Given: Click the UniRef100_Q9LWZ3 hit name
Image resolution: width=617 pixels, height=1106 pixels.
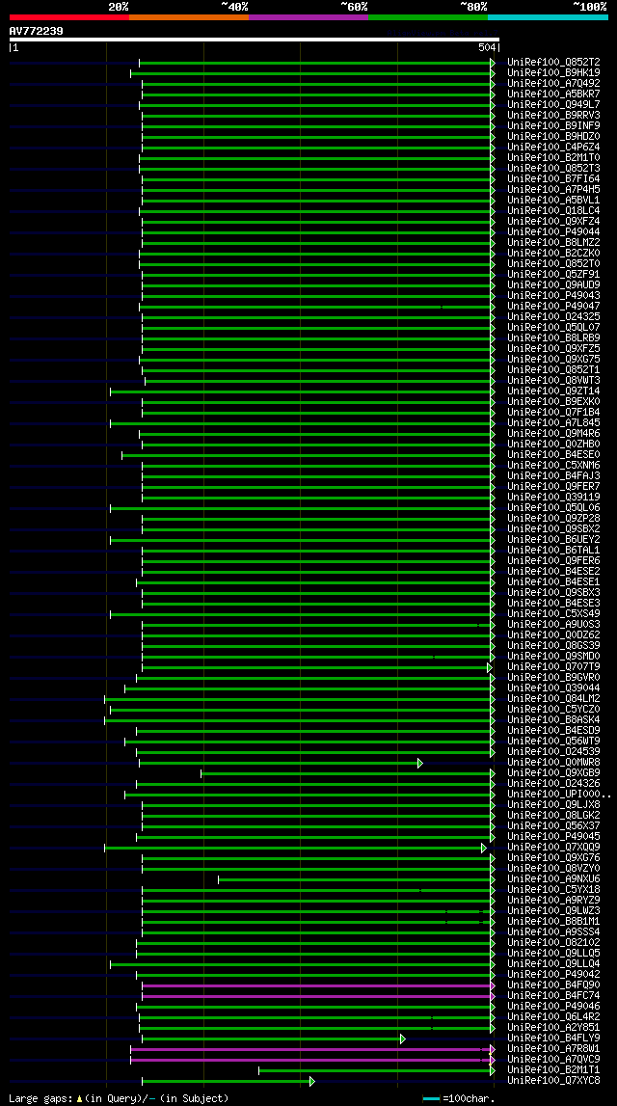Looking at the screenshot, I should click(553, 911).
